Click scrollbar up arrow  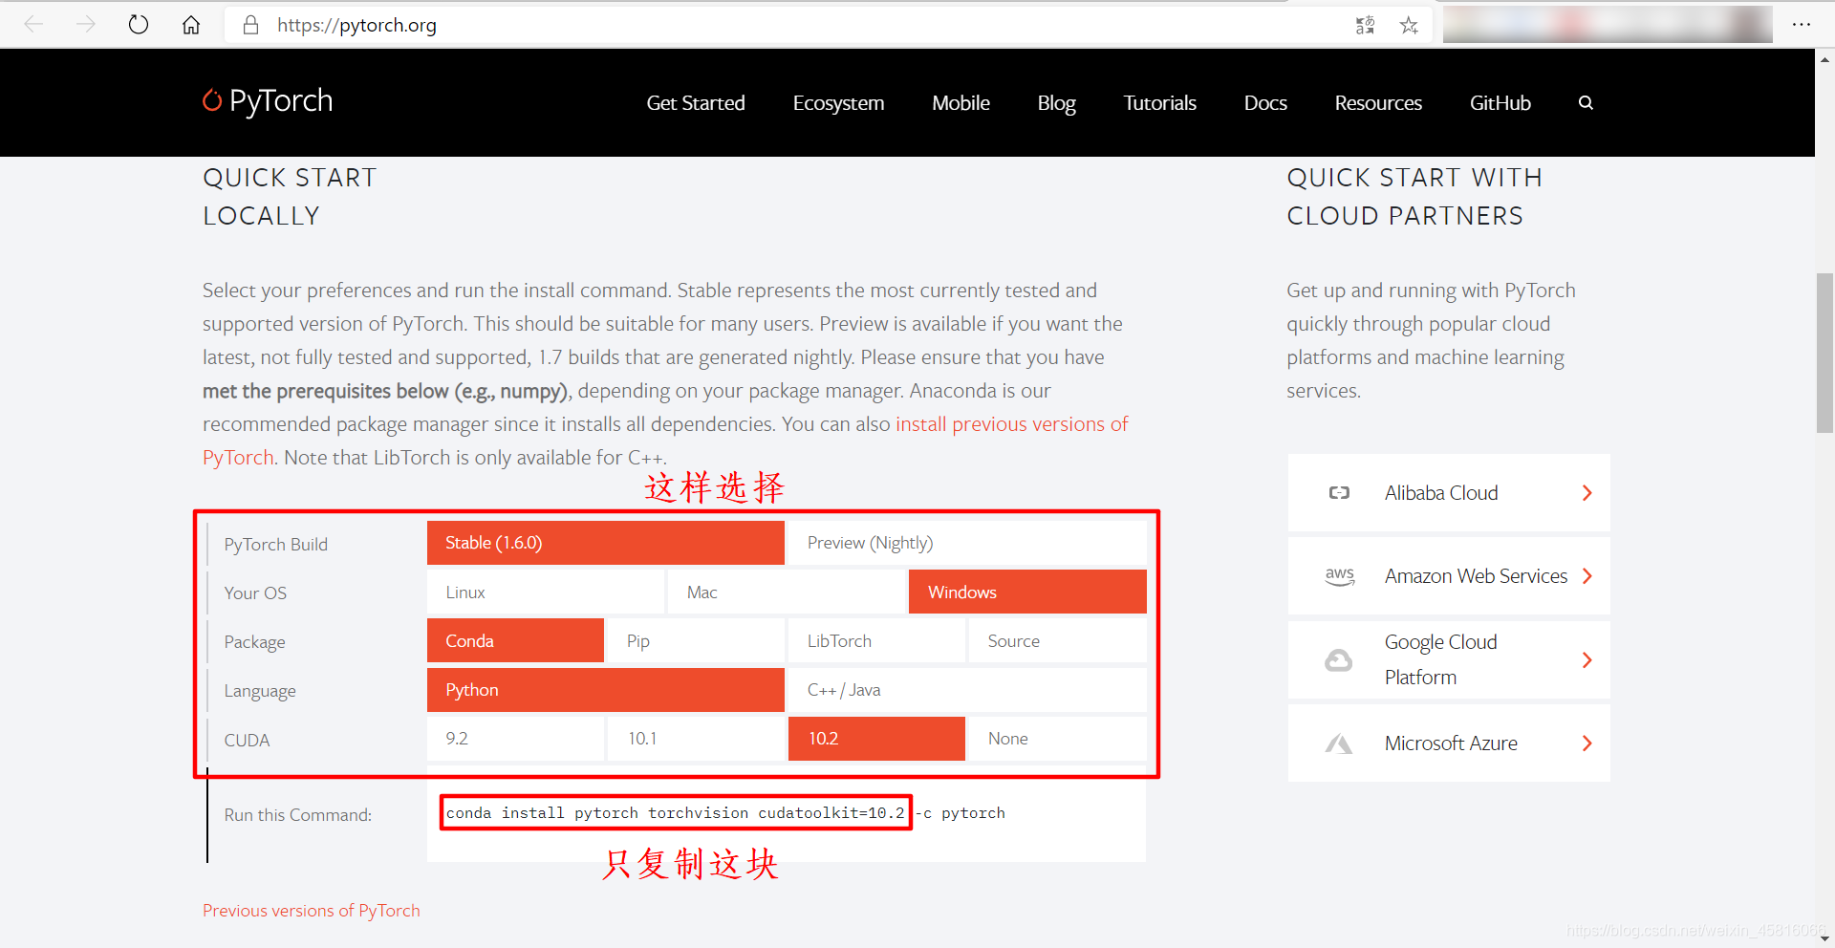1824,59
